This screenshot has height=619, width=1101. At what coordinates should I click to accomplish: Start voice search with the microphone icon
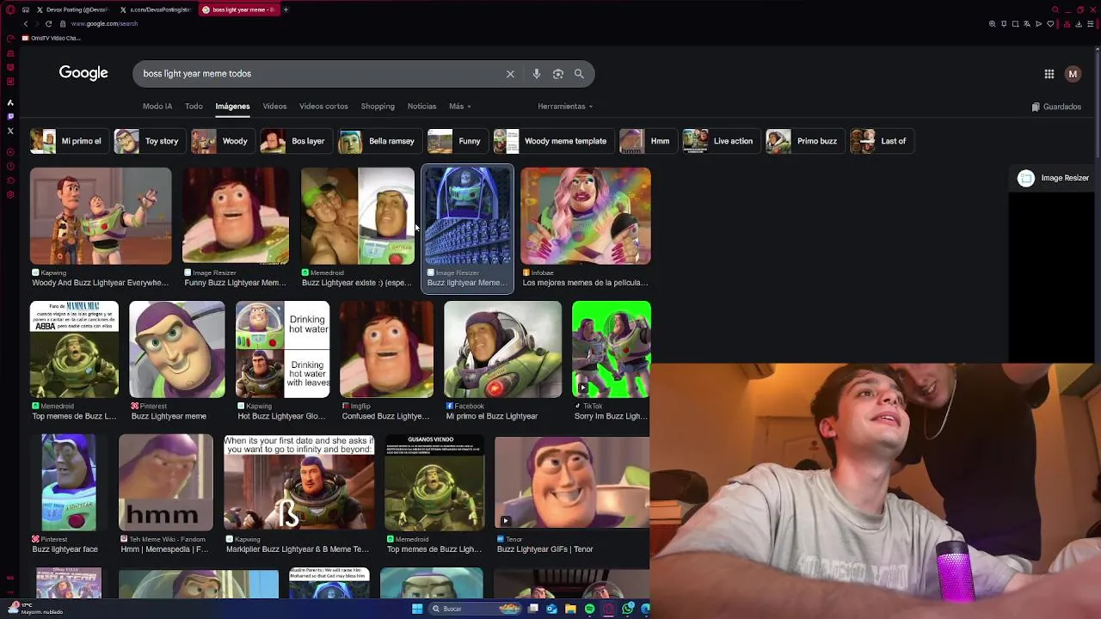click(x=537, y=74)
